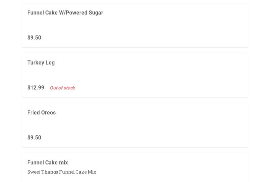Click the word 'stock' in Out of stock
Viewport: 270px width, 182px height.
[x=69, y=88]
